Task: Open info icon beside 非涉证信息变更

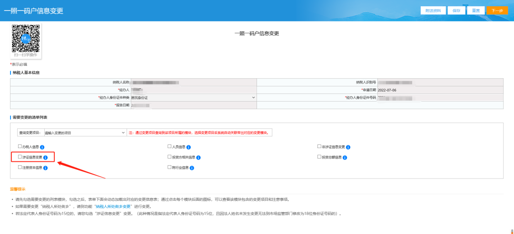Action: (x=348, y=147)
